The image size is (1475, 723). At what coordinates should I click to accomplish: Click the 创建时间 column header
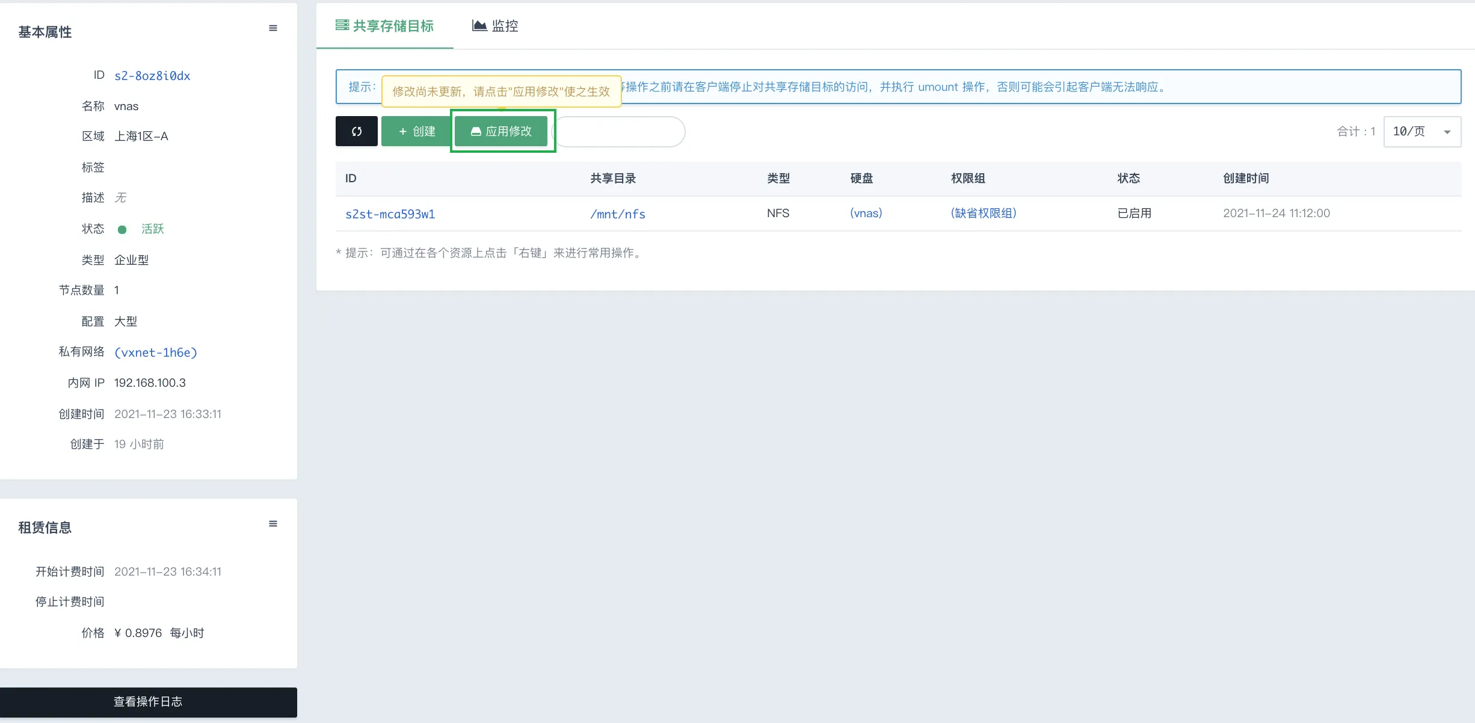tap(1246, 178)
